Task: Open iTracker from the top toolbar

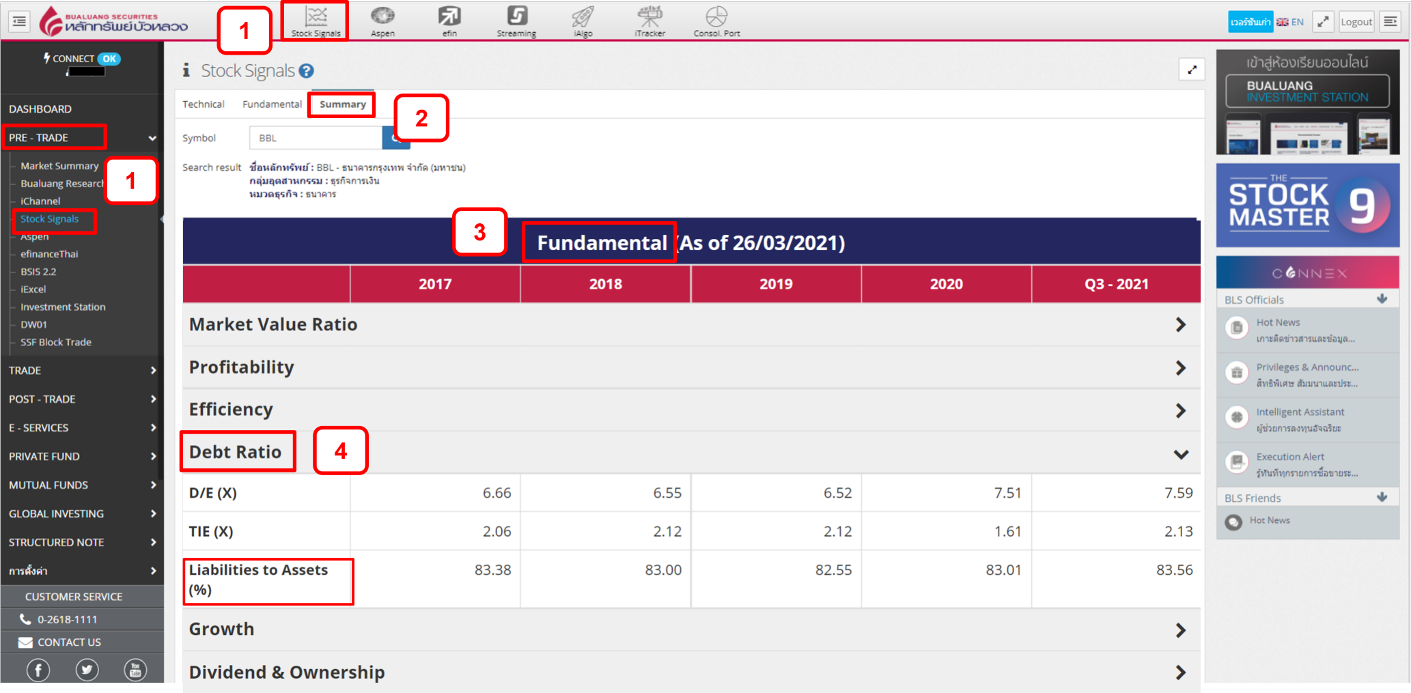Action: [649, 21]
